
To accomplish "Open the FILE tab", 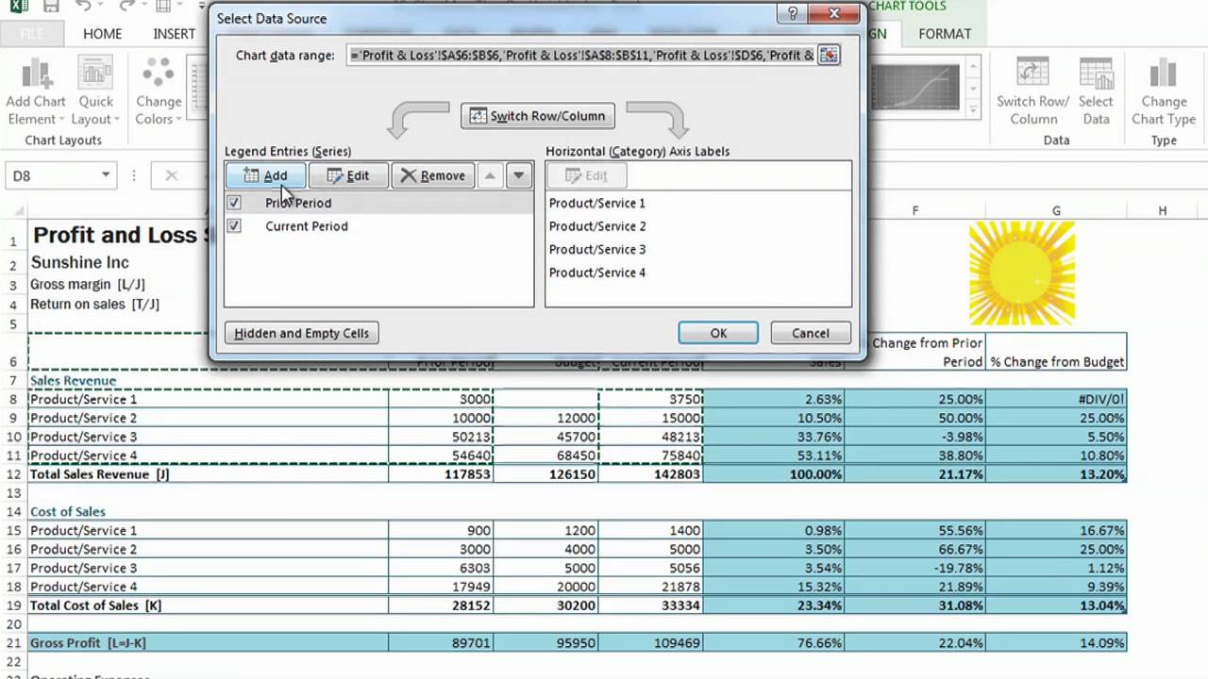I will [32, 34].
